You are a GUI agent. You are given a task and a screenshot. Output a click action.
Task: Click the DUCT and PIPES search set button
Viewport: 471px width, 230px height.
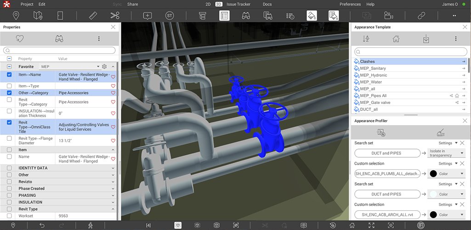[386, 153]
